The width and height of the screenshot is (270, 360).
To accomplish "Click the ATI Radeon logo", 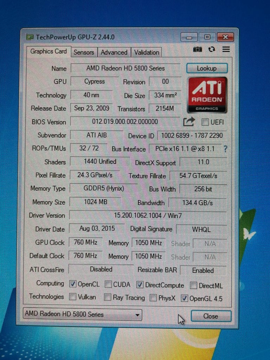I will pyautogui.click(x=207, y=95).
